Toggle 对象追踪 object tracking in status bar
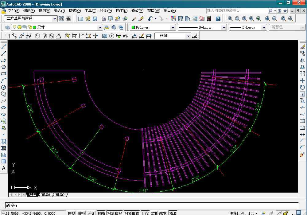Viewport: 307px width, 215px height. point(132,213)
